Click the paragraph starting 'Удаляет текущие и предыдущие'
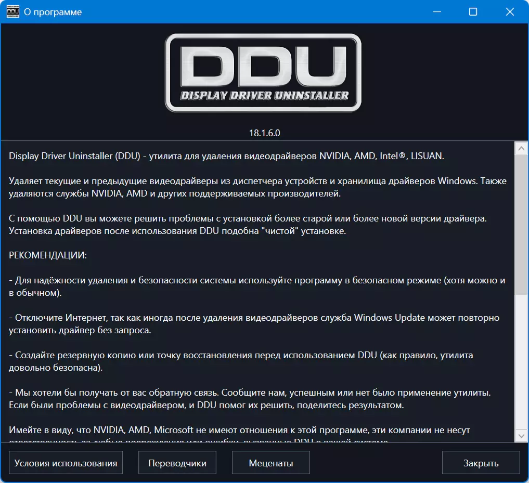The width and height of the screenshot is (529, 483). (x=258, y=187)
